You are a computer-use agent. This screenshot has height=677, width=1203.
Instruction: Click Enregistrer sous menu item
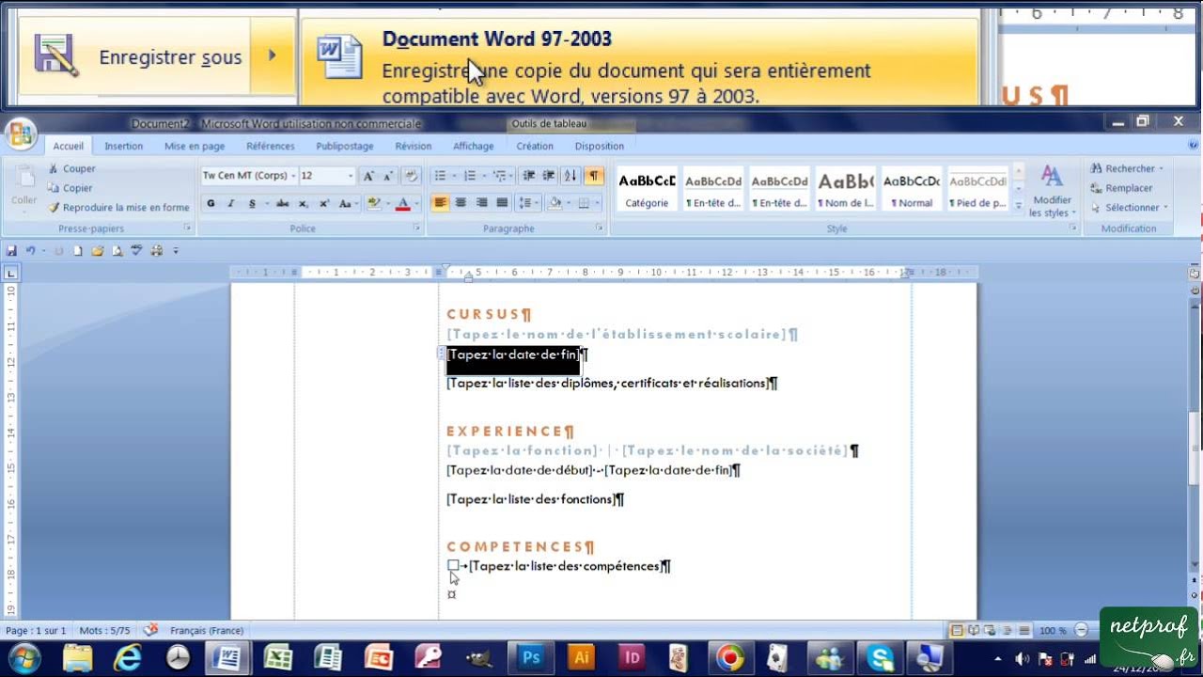[x=156, y=57]
